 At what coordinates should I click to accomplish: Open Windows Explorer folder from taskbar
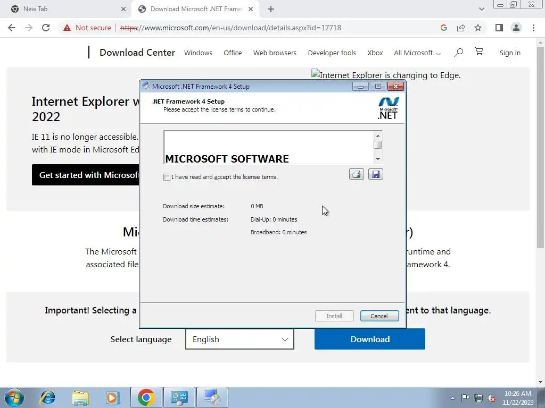[80, 397]
